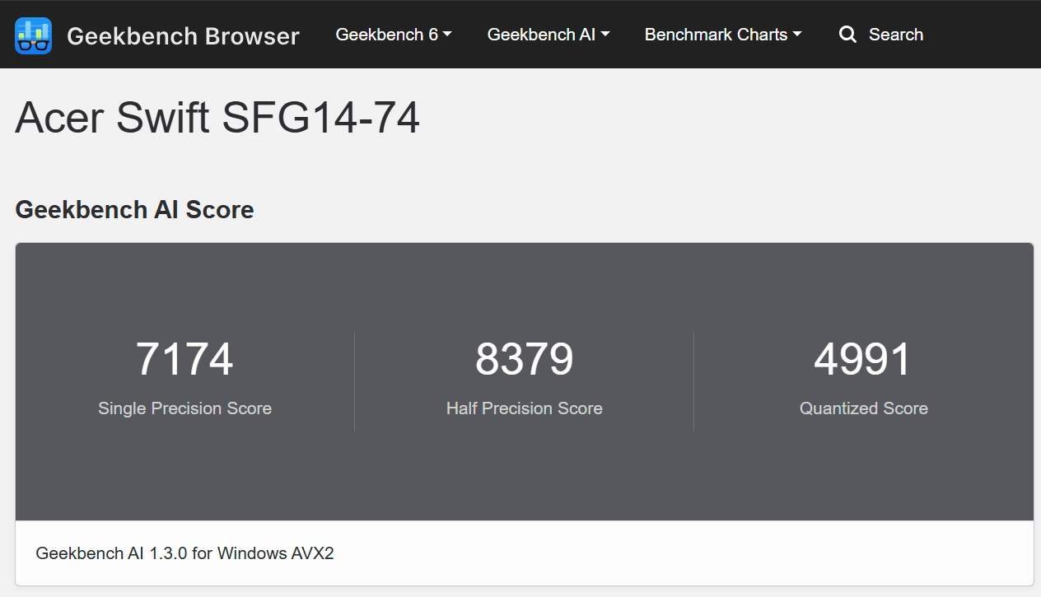Select the 7174 single precision value
1041x597 pixels.
click(x=184, y=359)
